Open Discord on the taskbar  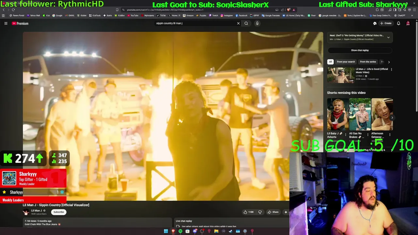pos(195,231)
